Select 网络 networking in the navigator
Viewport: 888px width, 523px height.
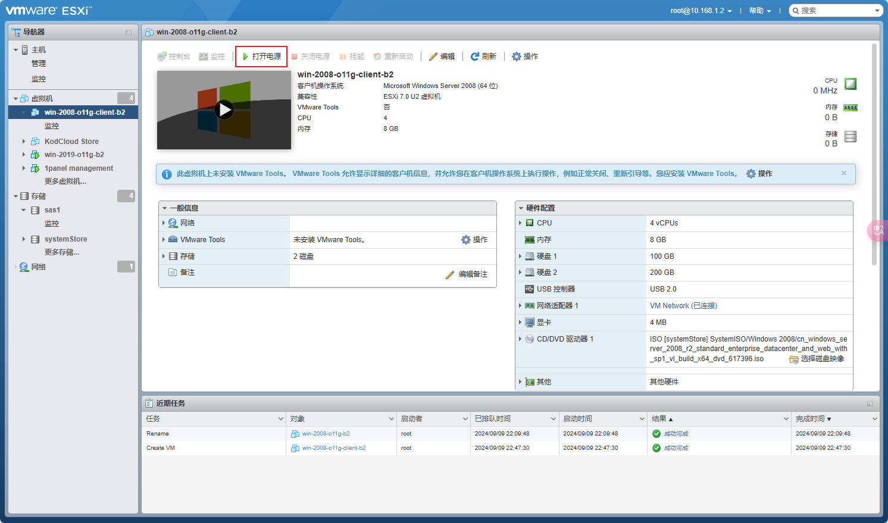pos(39,267)
